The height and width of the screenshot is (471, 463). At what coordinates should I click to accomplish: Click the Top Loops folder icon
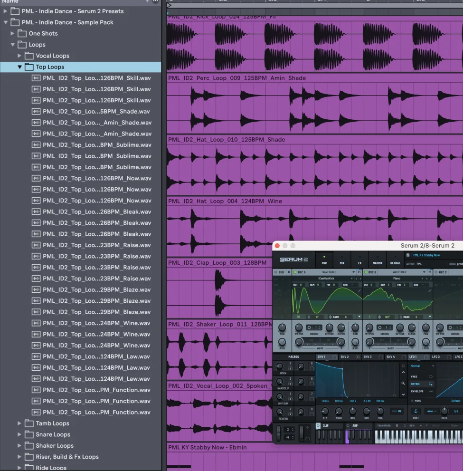pyautogui.click(x=29, y=67)
